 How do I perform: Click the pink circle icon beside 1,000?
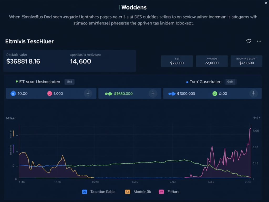pos(49,93)
